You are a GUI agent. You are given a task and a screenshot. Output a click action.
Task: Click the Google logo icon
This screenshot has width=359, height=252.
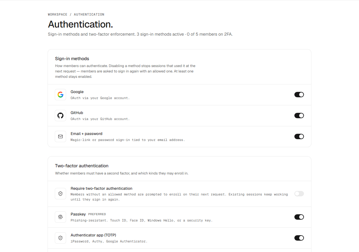tap(60, 95)
